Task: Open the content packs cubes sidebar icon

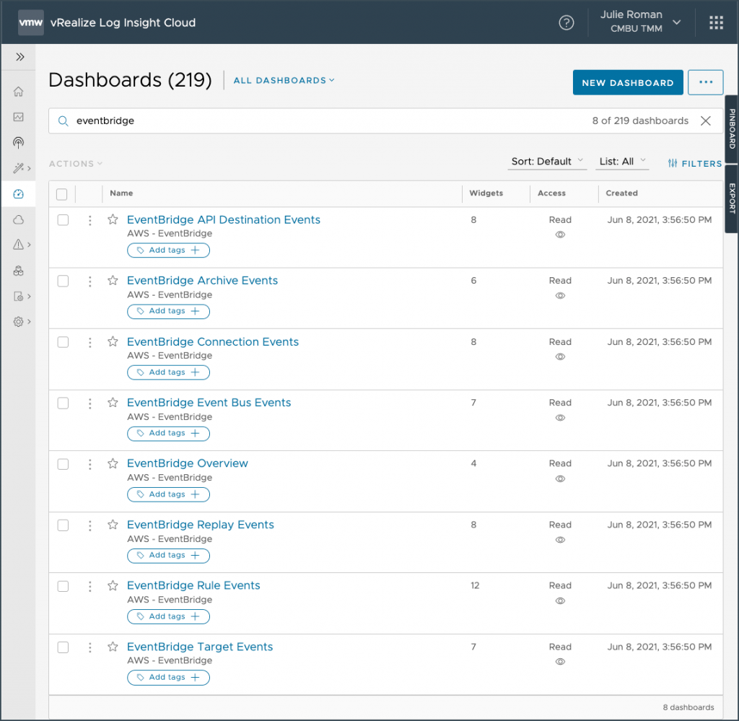Action: coord(18,271)
